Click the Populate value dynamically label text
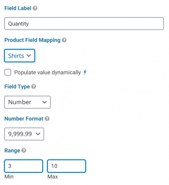 (48, 73)
